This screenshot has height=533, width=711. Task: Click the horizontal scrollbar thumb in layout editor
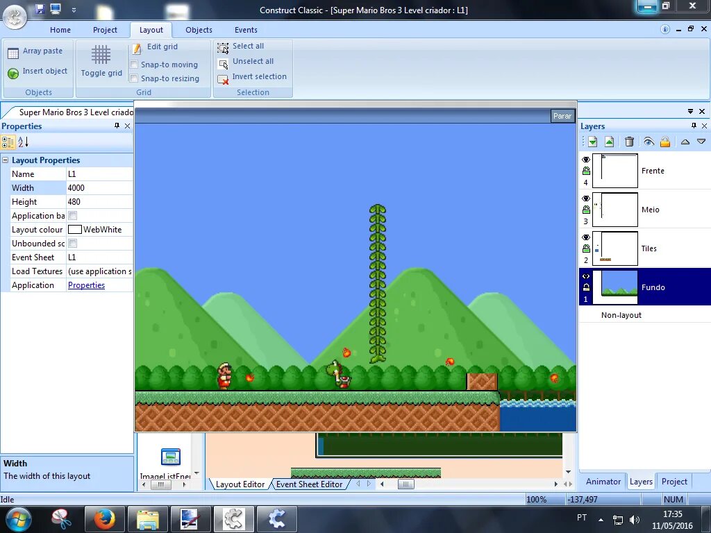405,484
